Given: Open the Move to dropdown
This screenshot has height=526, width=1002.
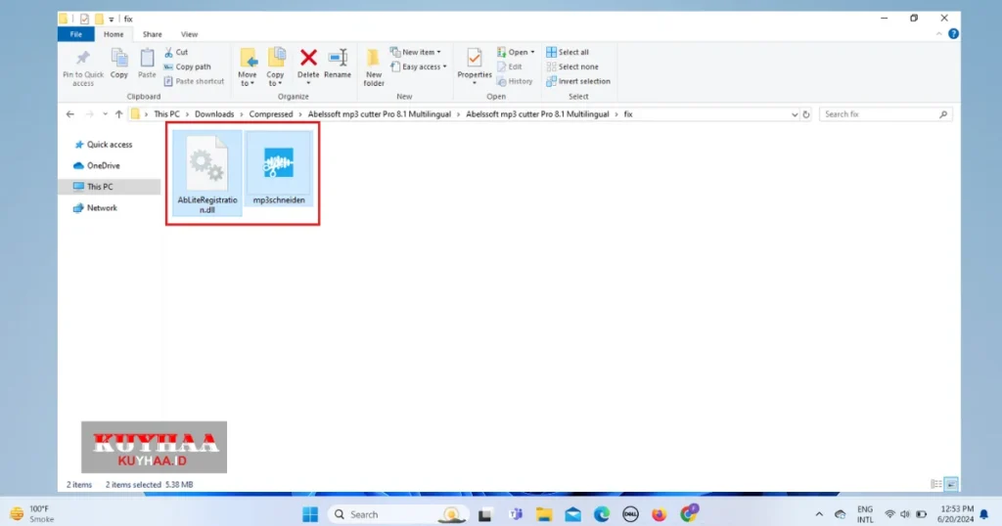Looking at the screenshot, I should point(248,67).
